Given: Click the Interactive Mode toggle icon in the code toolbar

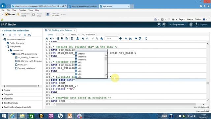Looking at the screenshot, I should (140, 39).
